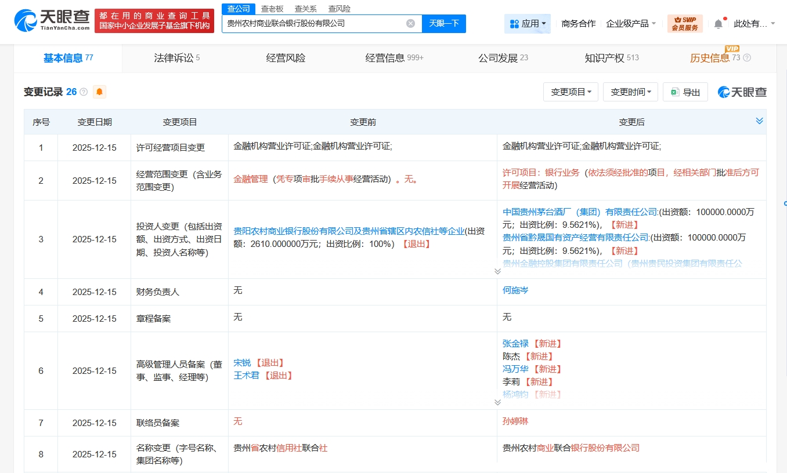
Task: Click the notification bell in the top bar
Action: 718,24
